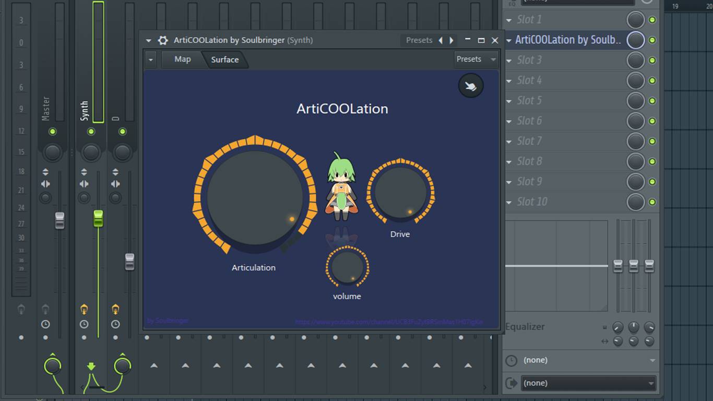This screenshot has height=401, width=713.
Task: Open the time-delay (none) dropdown
Action: pos(589,360)
